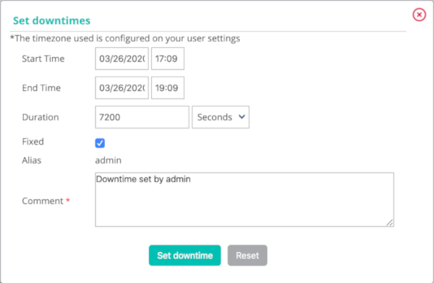Viewport: 434px width, 283px height.
Task: Close the Set downtimes dialog
Action: (419, 14)
